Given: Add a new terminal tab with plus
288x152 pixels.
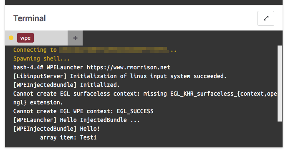Looking at the screenshot, I should tap(75, 38).
